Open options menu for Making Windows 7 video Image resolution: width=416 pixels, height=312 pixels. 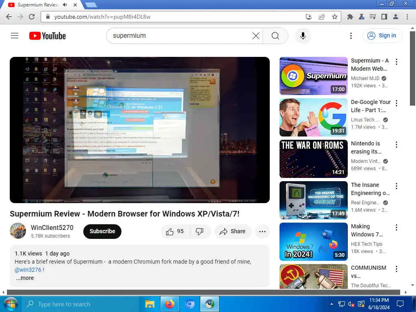[396, 227]
